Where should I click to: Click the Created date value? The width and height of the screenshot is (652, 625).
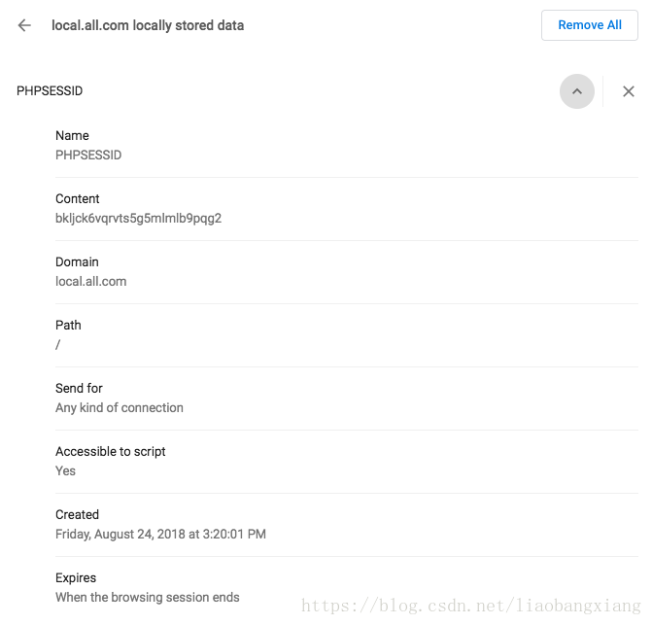[160, 534]
